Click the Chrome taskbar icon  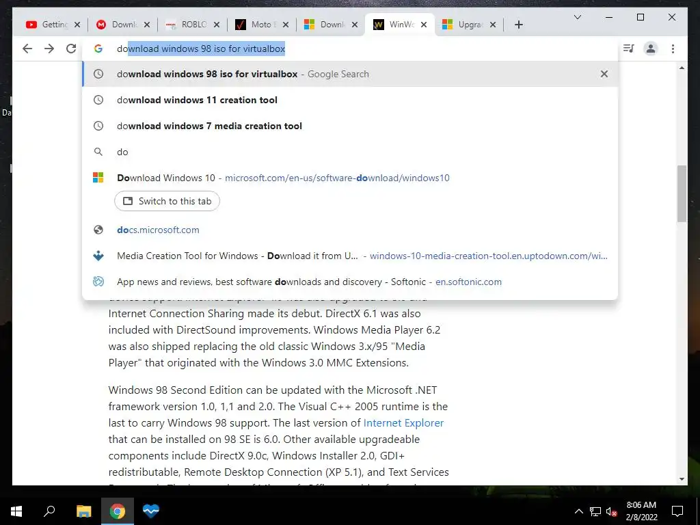(x=118, y=511)
